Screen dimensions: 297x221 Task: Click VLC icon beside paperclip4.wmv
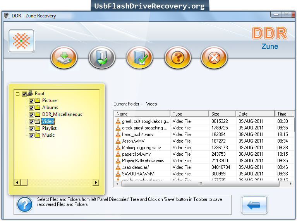[118, 154]
